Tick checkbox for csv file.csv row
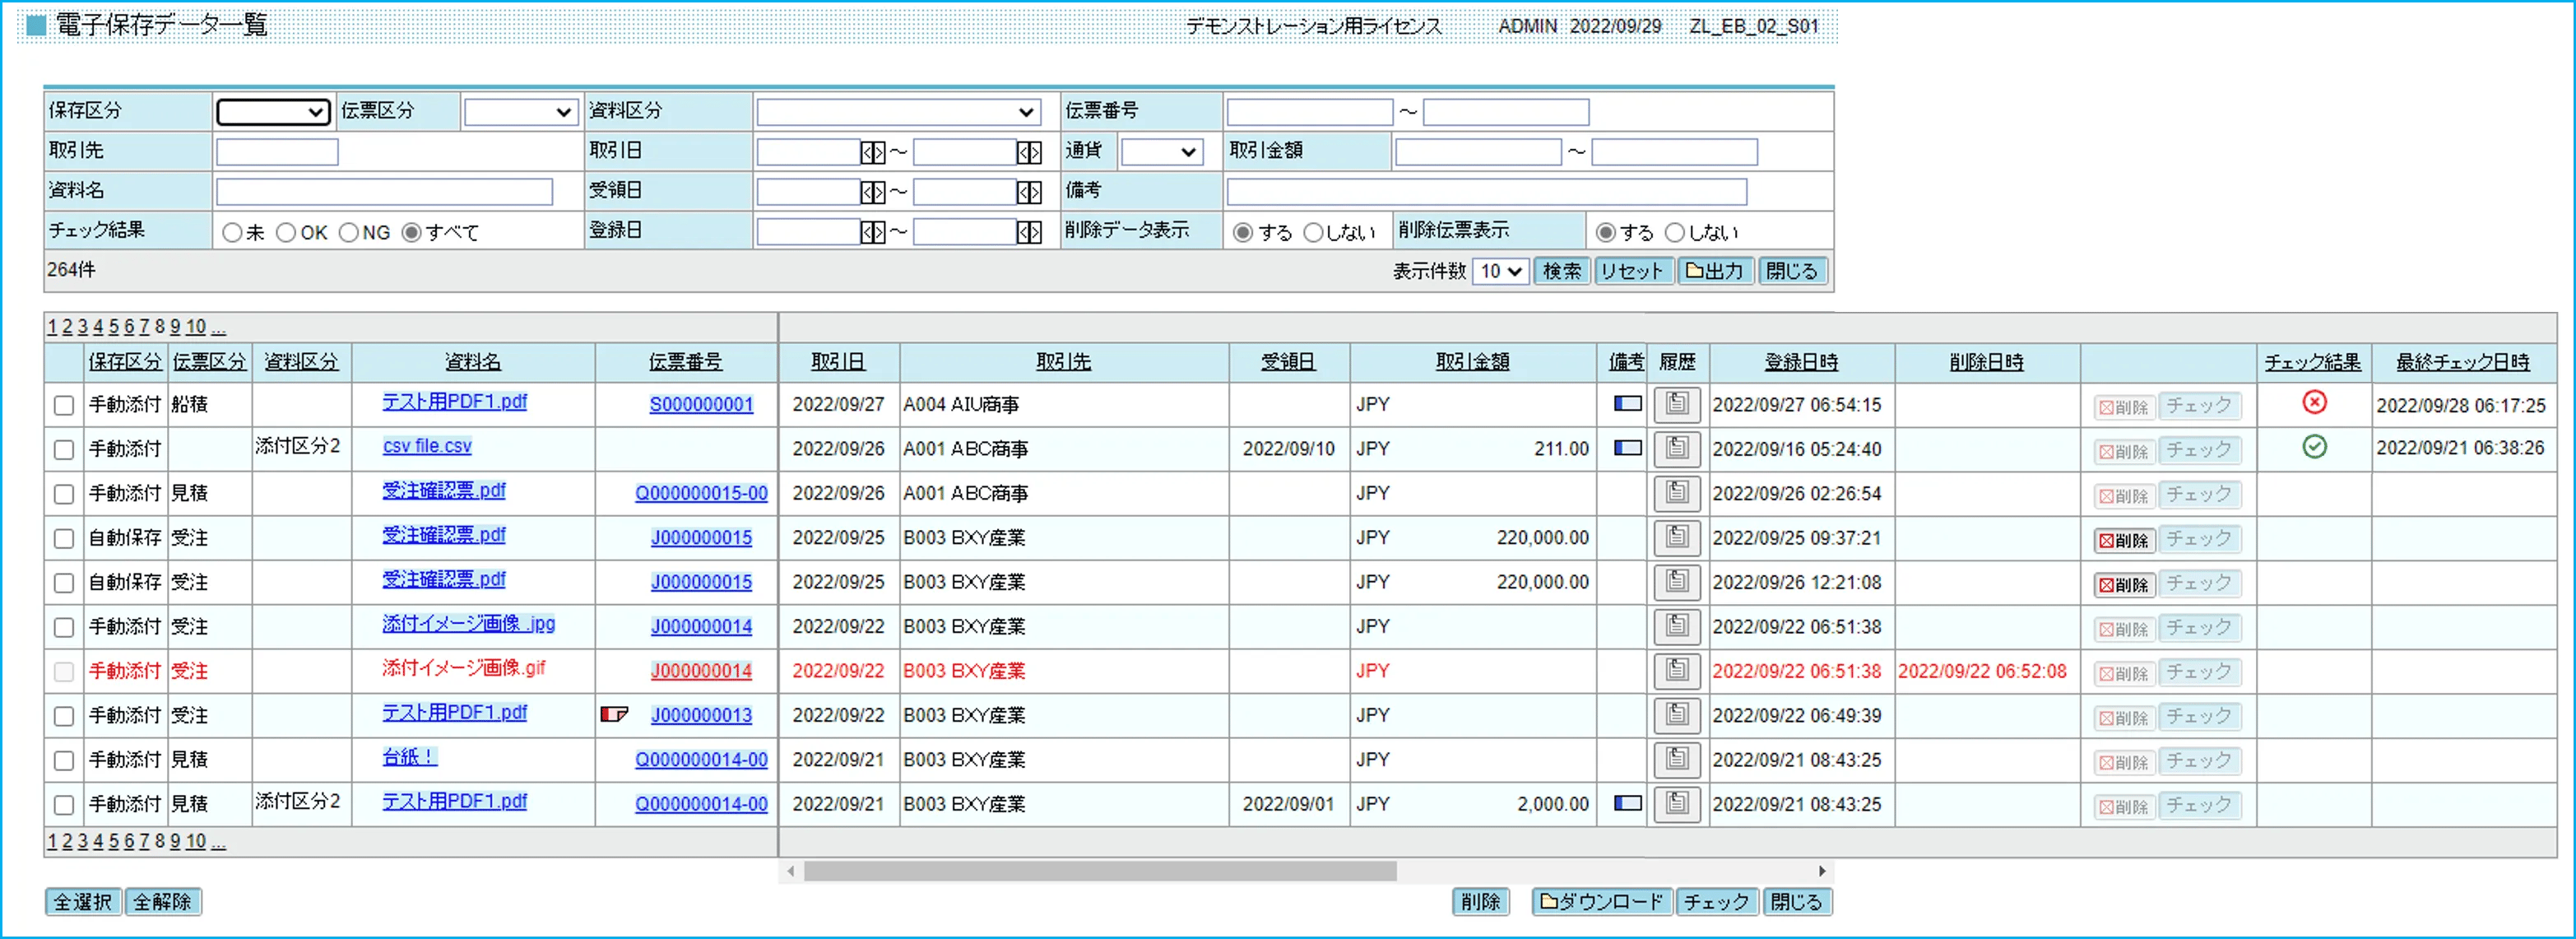 64,449
